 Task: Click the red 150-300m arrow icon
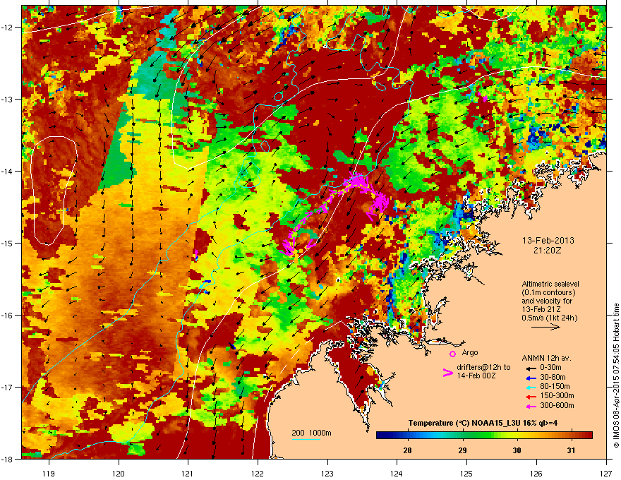531,396
